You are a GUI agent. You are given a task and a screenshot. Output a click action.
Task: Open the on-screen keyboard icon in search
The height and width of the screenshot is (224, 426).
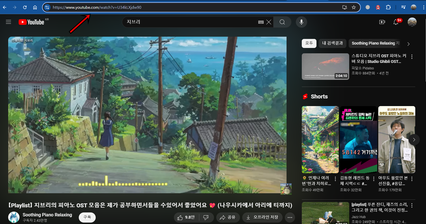pyautogui.click(x=261, y=22)
